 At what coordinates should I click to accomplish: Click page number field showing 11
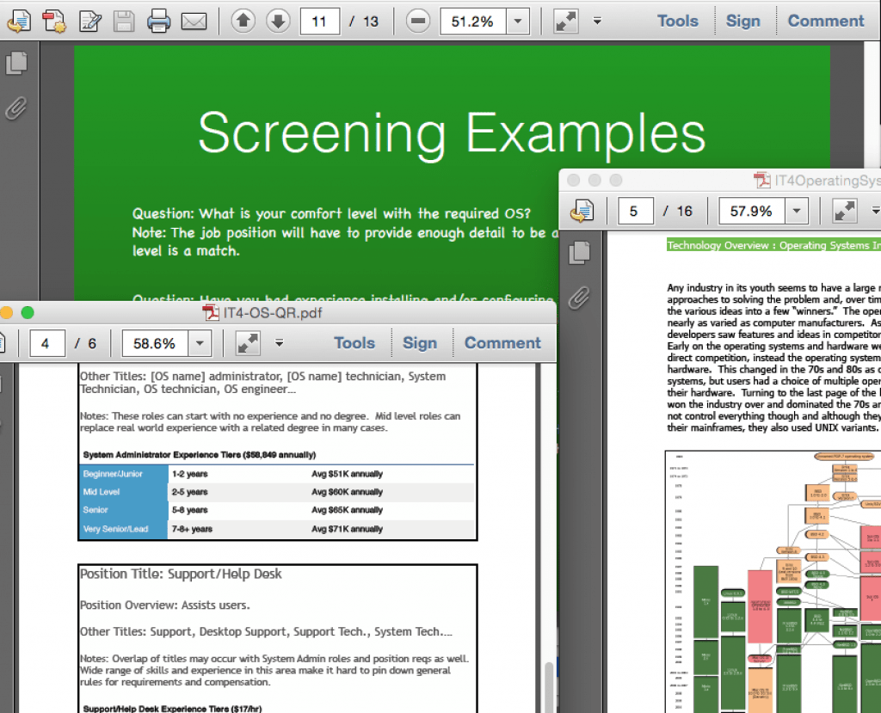319,22
